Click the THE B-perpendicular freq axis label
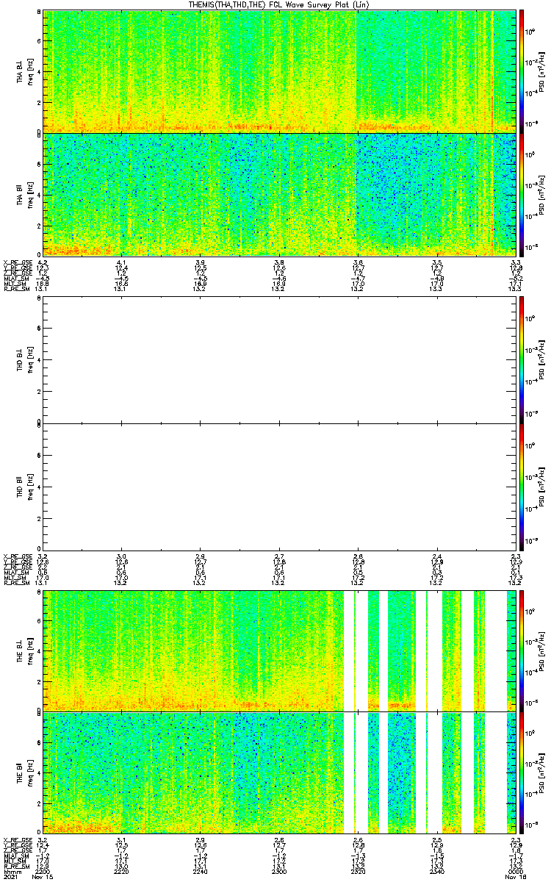Screen dimensions: 551x882 pos(30,650)
